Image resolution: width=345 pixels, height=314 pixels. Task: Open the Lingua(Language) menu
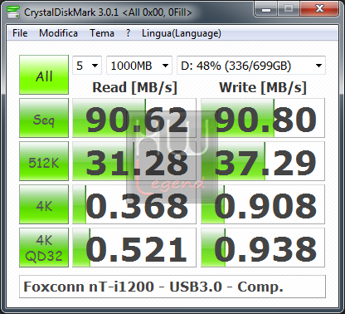point(182,33)
